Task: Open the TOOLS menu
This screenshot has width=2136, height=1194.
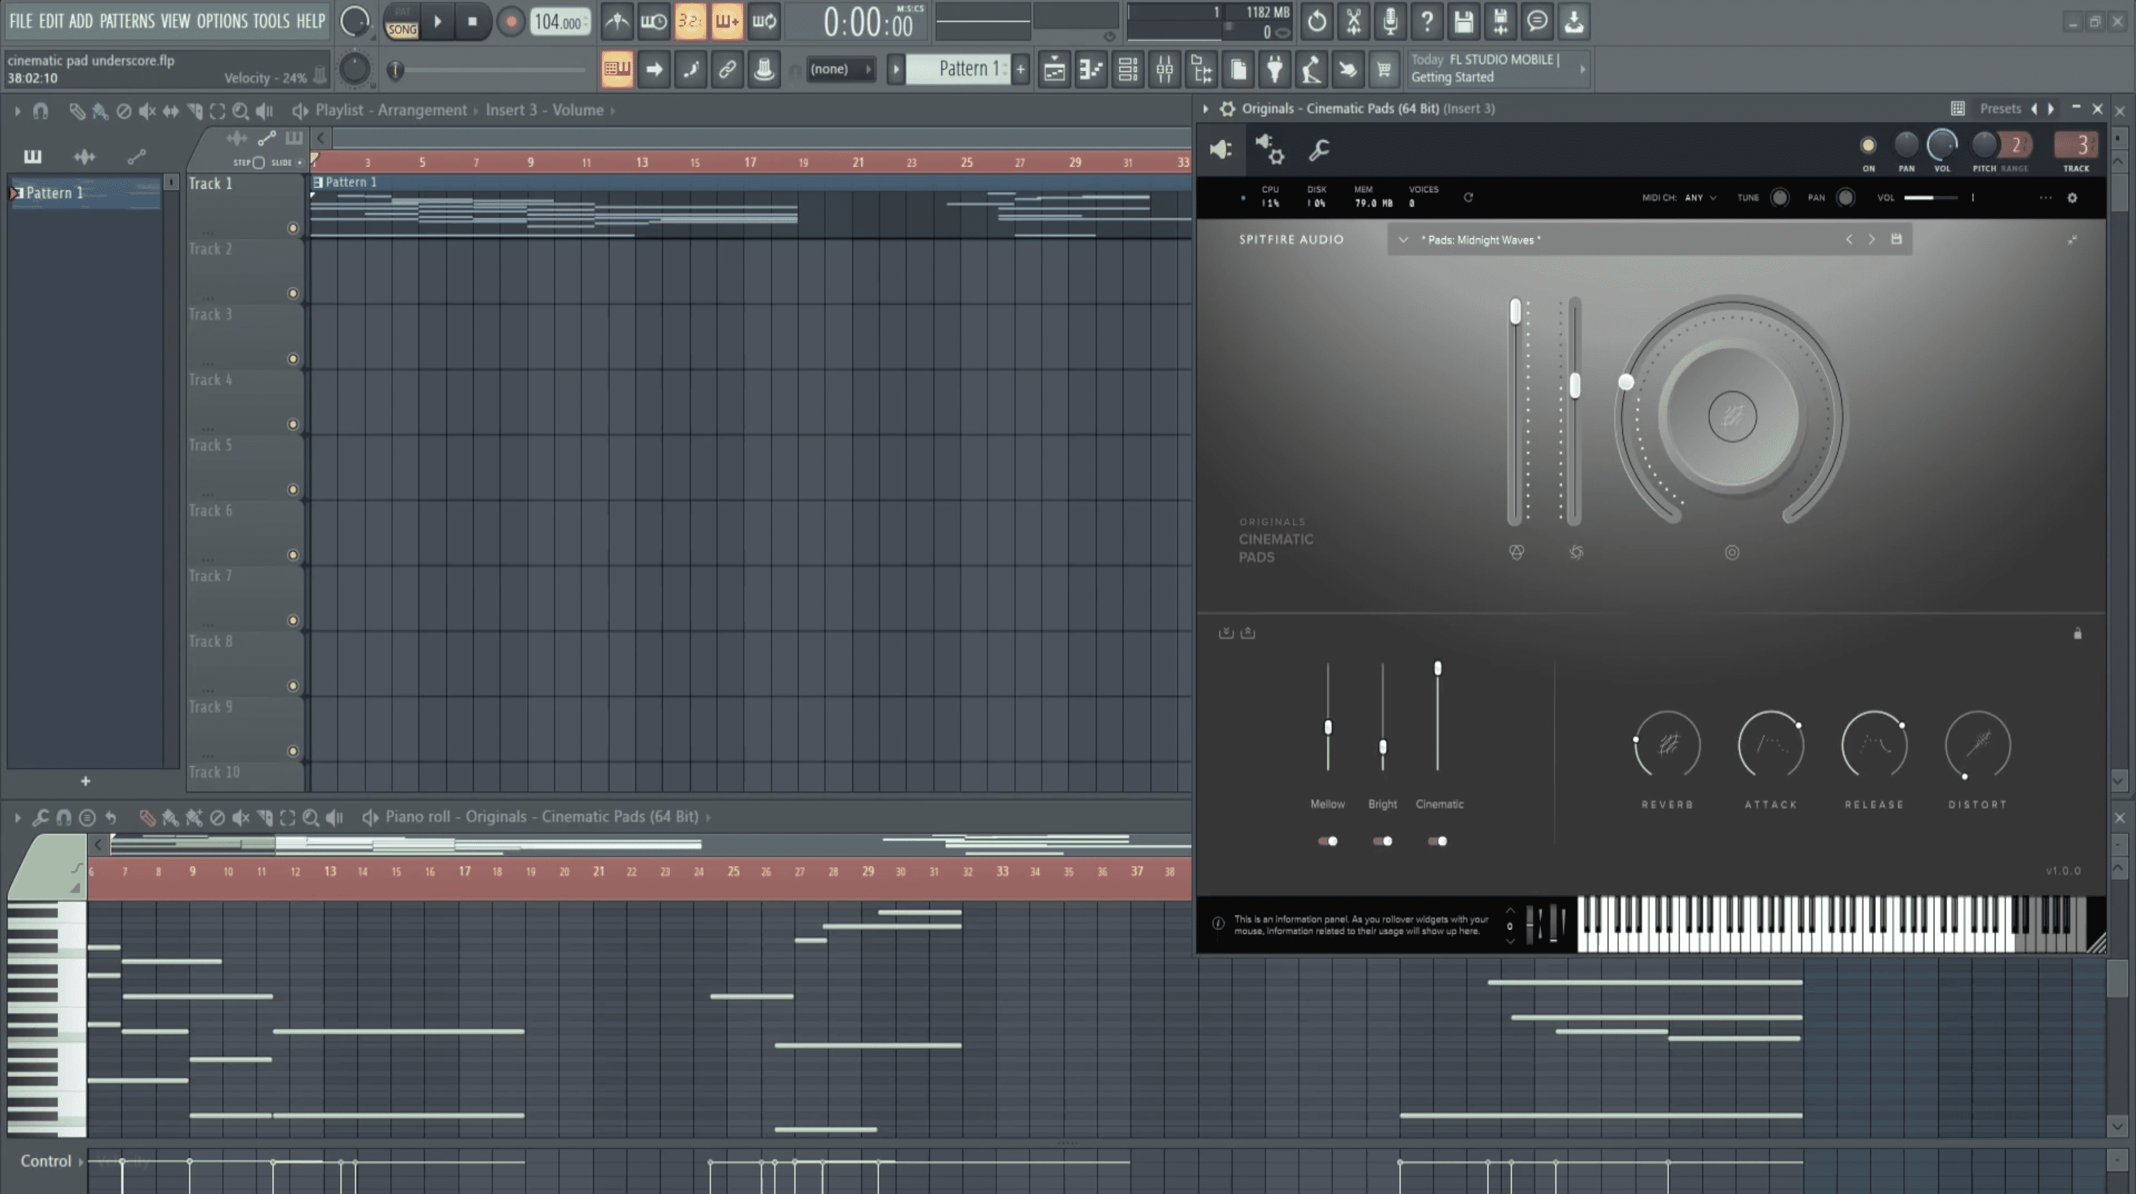Action: [271, 21]
